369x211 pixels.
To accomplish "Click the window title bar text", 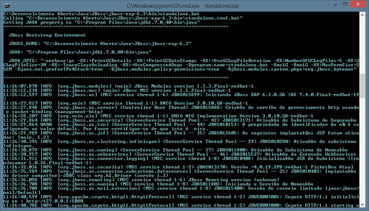I will pyautogui.click(x=184, y=6).
